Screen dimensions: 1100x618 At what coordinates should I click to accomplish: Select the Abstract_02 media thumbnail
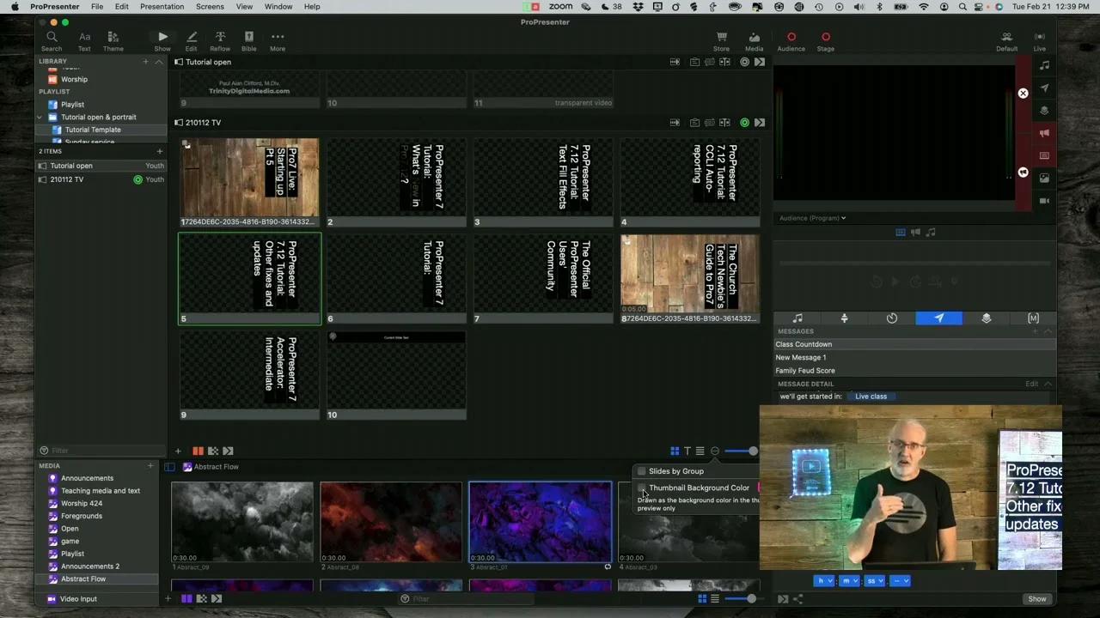click(391, 522)
